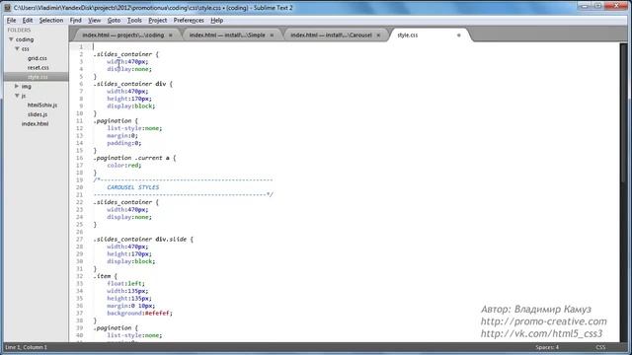Open slides.js in sidebar

[x=38, y=114]
